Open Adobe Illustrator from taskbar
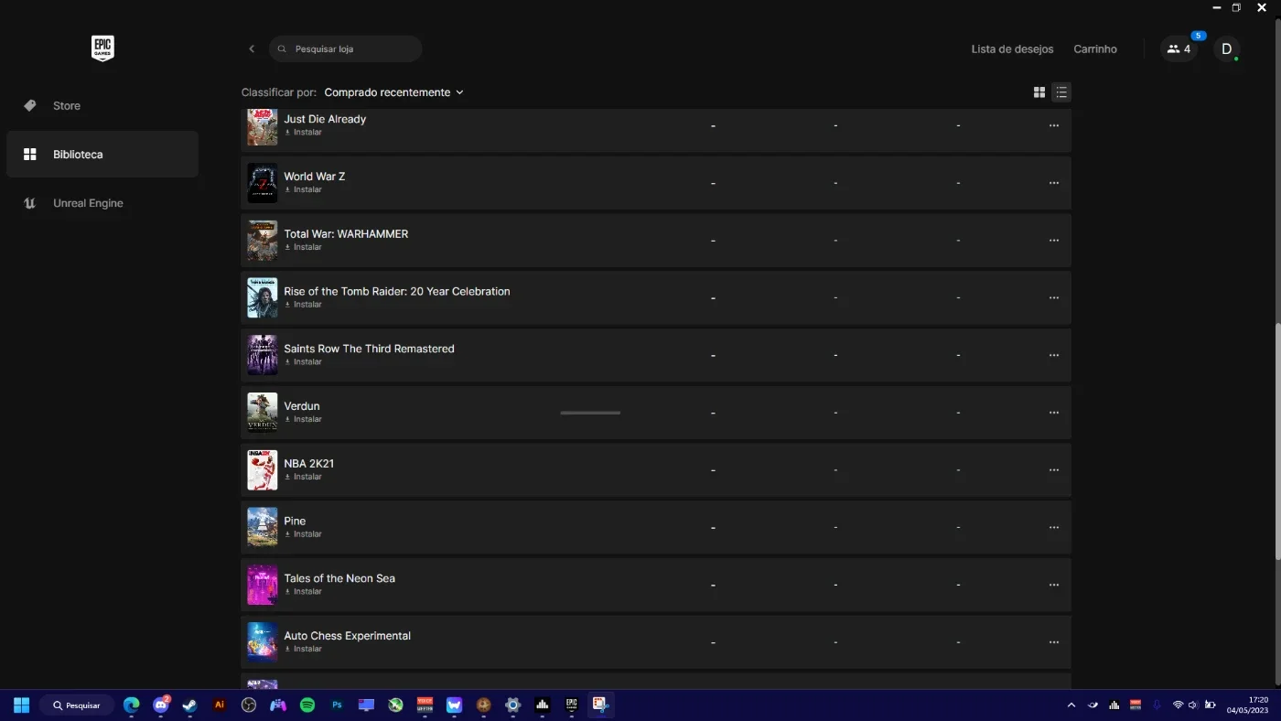This screenshot has height=721, width=1281. point(219,705)
